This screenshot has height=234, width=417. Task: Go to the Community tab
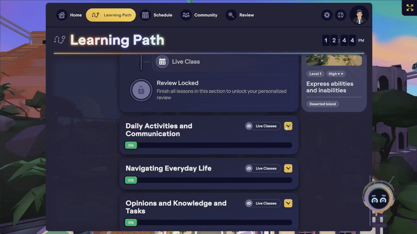coord(199,15)
